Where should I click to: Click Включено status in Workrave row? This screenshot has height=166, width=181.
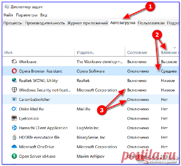137,62
